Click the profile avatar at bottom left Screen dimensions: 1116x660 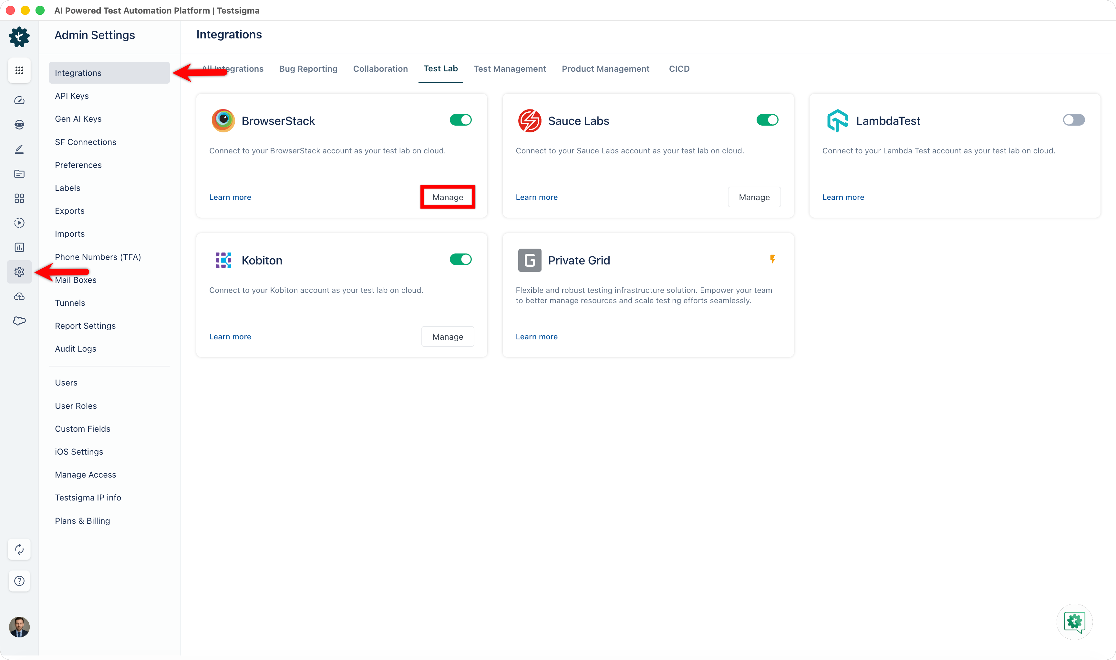tap(19, 627)
